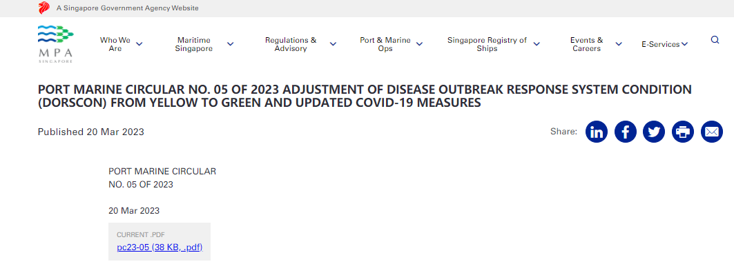
Task: Select the Maritime Singapore menu item
Action: (x=194, y=44)
